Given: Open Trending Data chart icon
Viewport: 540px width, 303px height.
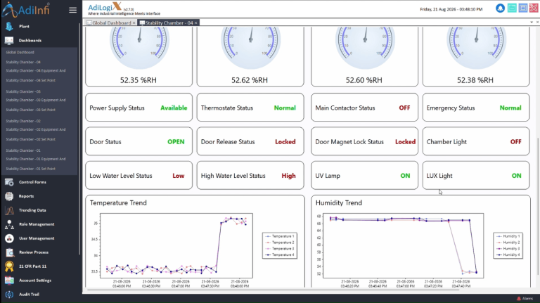Looking at the screenshot, I should point(9,210).
